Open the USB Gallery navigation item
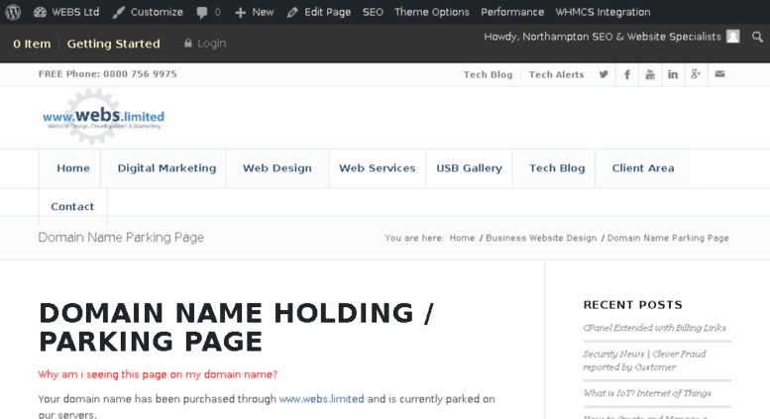The image size is (770, 419). (x=469, y=168)
